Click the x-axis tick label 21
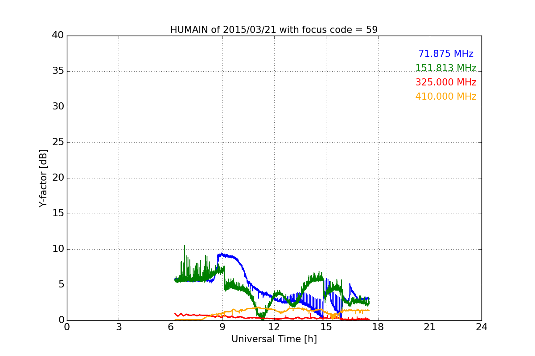This screenshot has width=535, height=356. [430, 327]
